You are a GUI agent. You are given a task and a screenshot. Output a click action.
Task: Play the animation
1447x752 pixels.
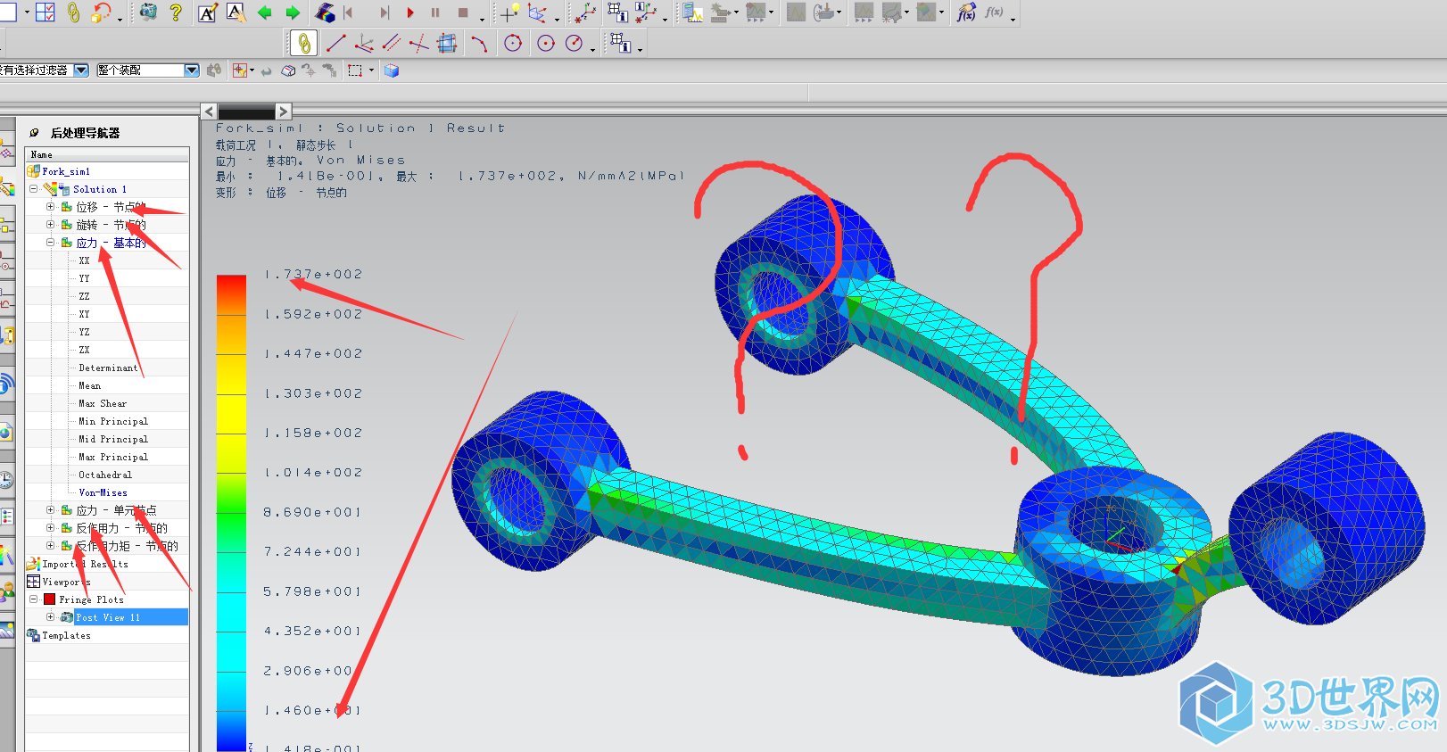coord(410,12)
